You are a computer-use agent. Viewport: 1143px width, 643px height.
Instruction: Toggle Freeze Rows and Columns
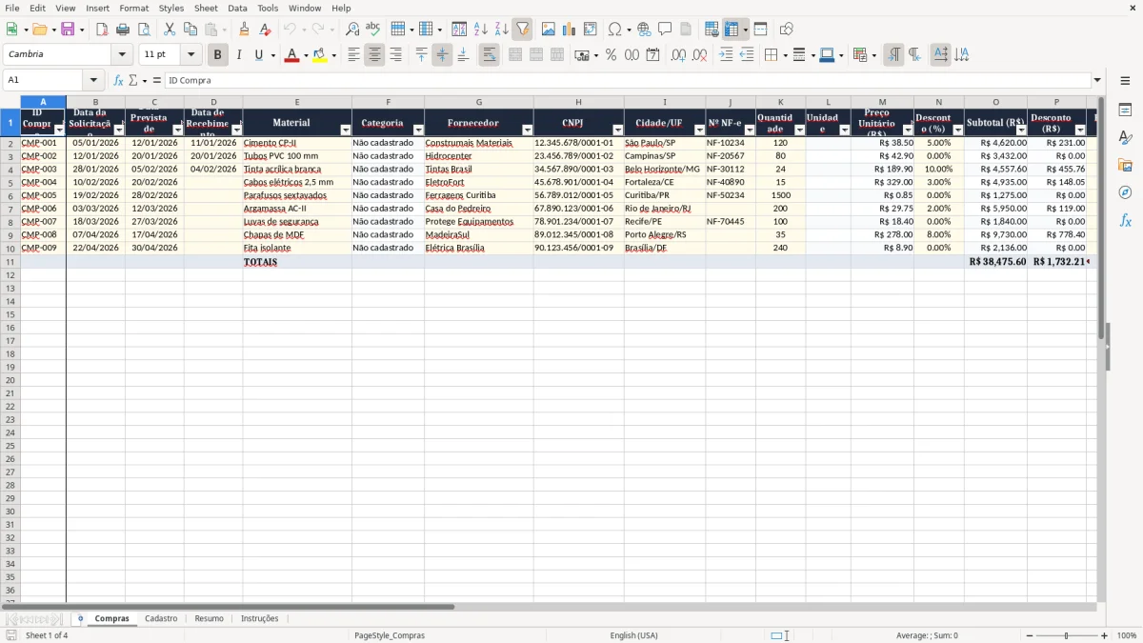[x=732, y=30]
